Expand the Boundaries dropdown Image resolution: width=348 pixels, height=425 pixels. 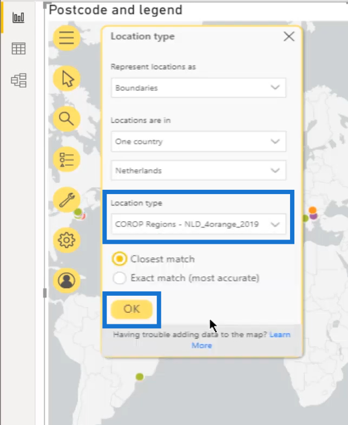pos(198,88)
